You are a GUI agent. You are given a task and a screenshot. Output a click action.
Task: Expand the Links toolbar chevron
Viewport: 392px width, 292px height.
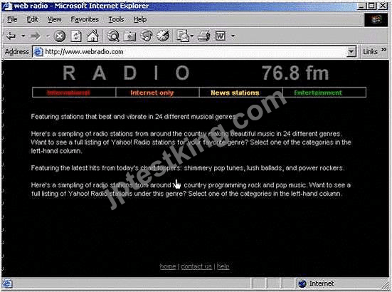(x=383, y=50)
